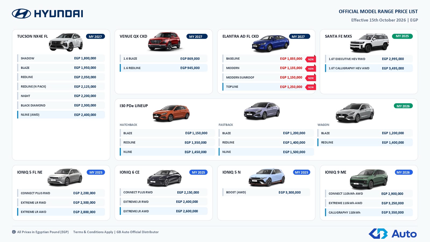Image resolution: width=430 pixels, height=242 pixels.
Task: Click the NEW tag on Elantra Baseline
Action: click(311, 59)
